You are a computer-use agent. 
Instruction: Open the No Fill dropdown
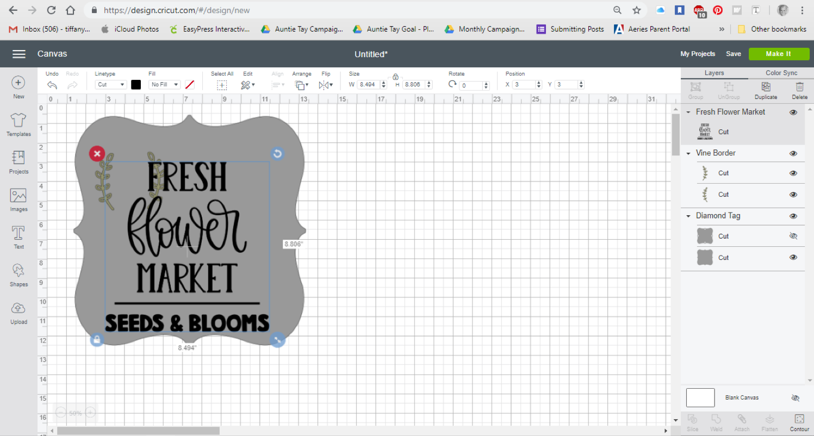pos(165,85)
